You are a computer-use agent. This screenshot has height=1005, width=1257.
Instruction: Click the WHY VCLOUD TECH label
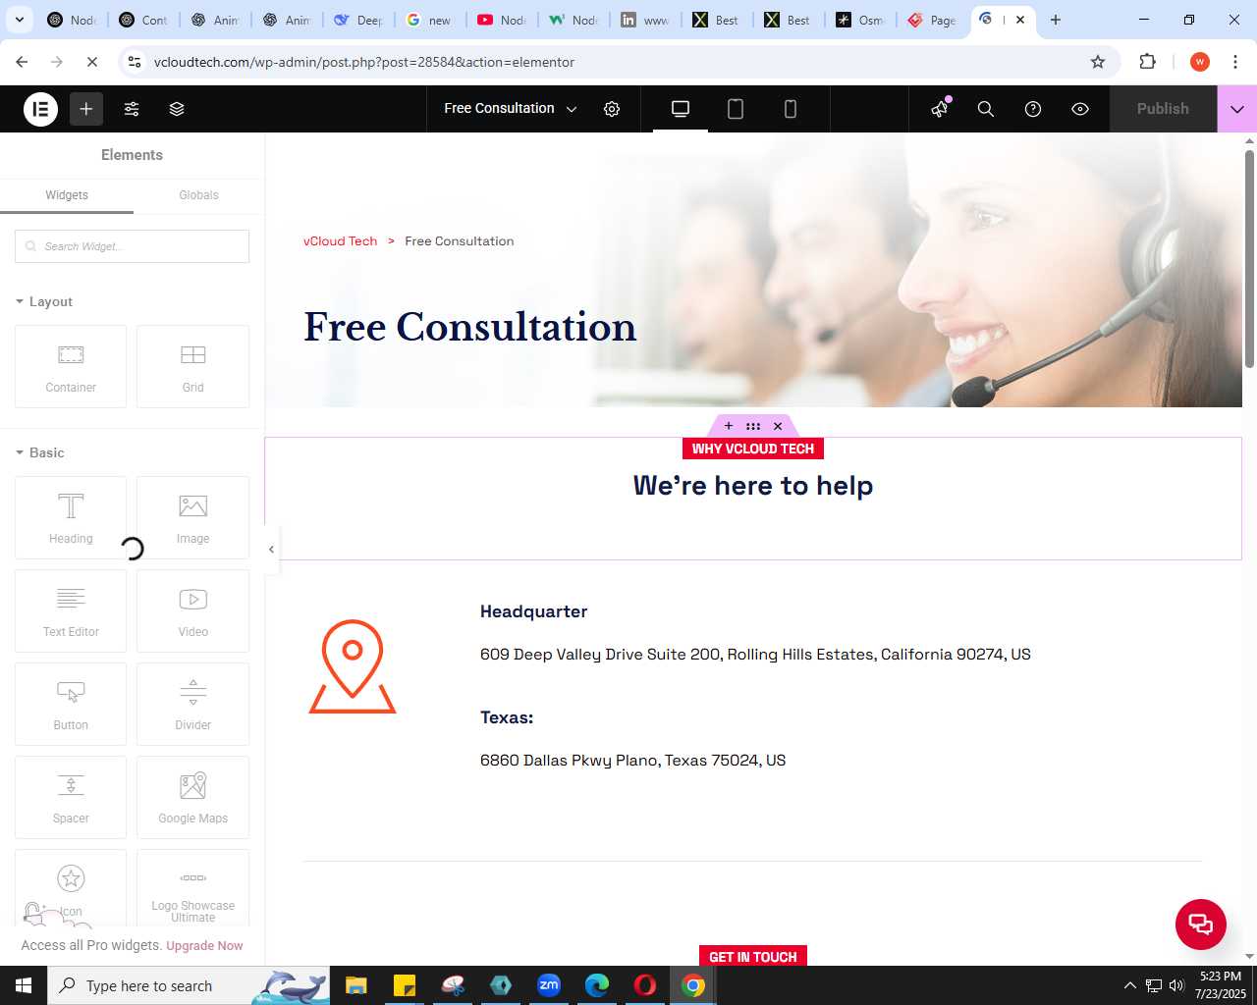pyautogui.click(x=753, y=449)
